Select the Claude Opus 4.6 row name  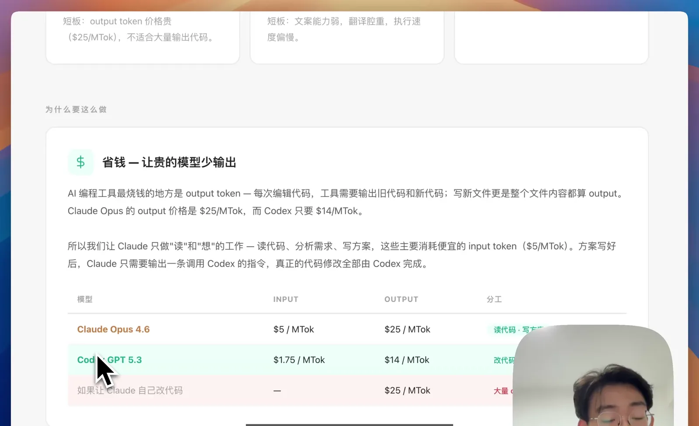click(114, 330)
